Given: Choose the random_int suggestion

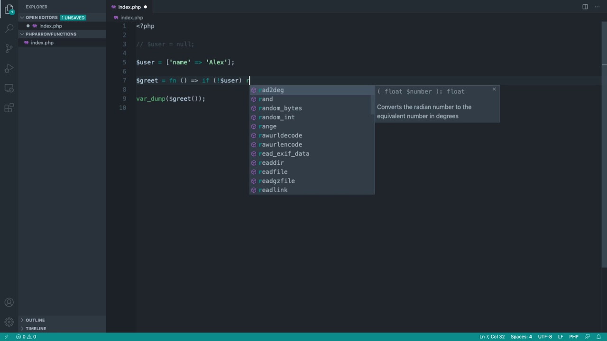Looking at the screenshot, I should coord(310,117).
